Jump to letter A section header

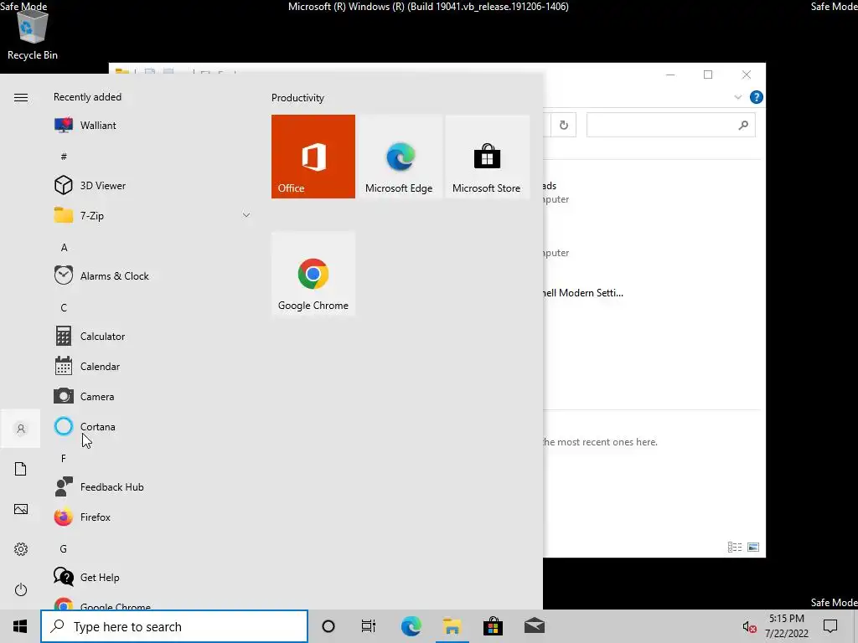[64, 248]
